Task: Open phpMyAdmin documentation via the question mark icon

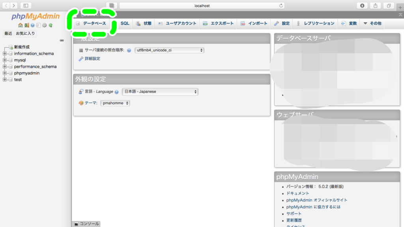Action: click(x=33, y=25)
